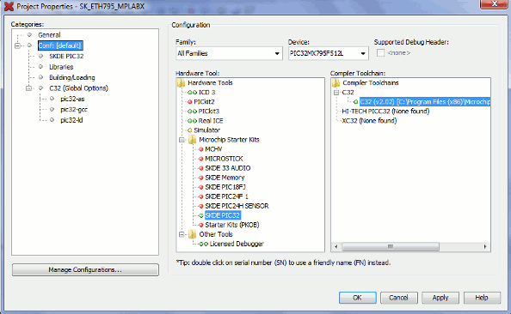Click the green status icons beside Real ICE
The image size is (511, 314).
193,121
